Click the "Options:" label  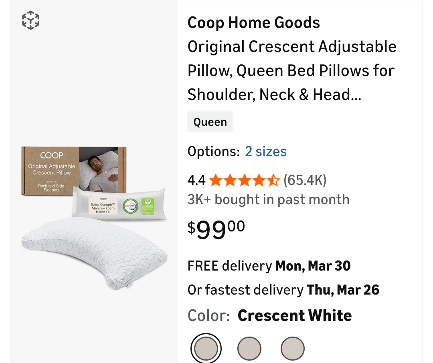213,152
